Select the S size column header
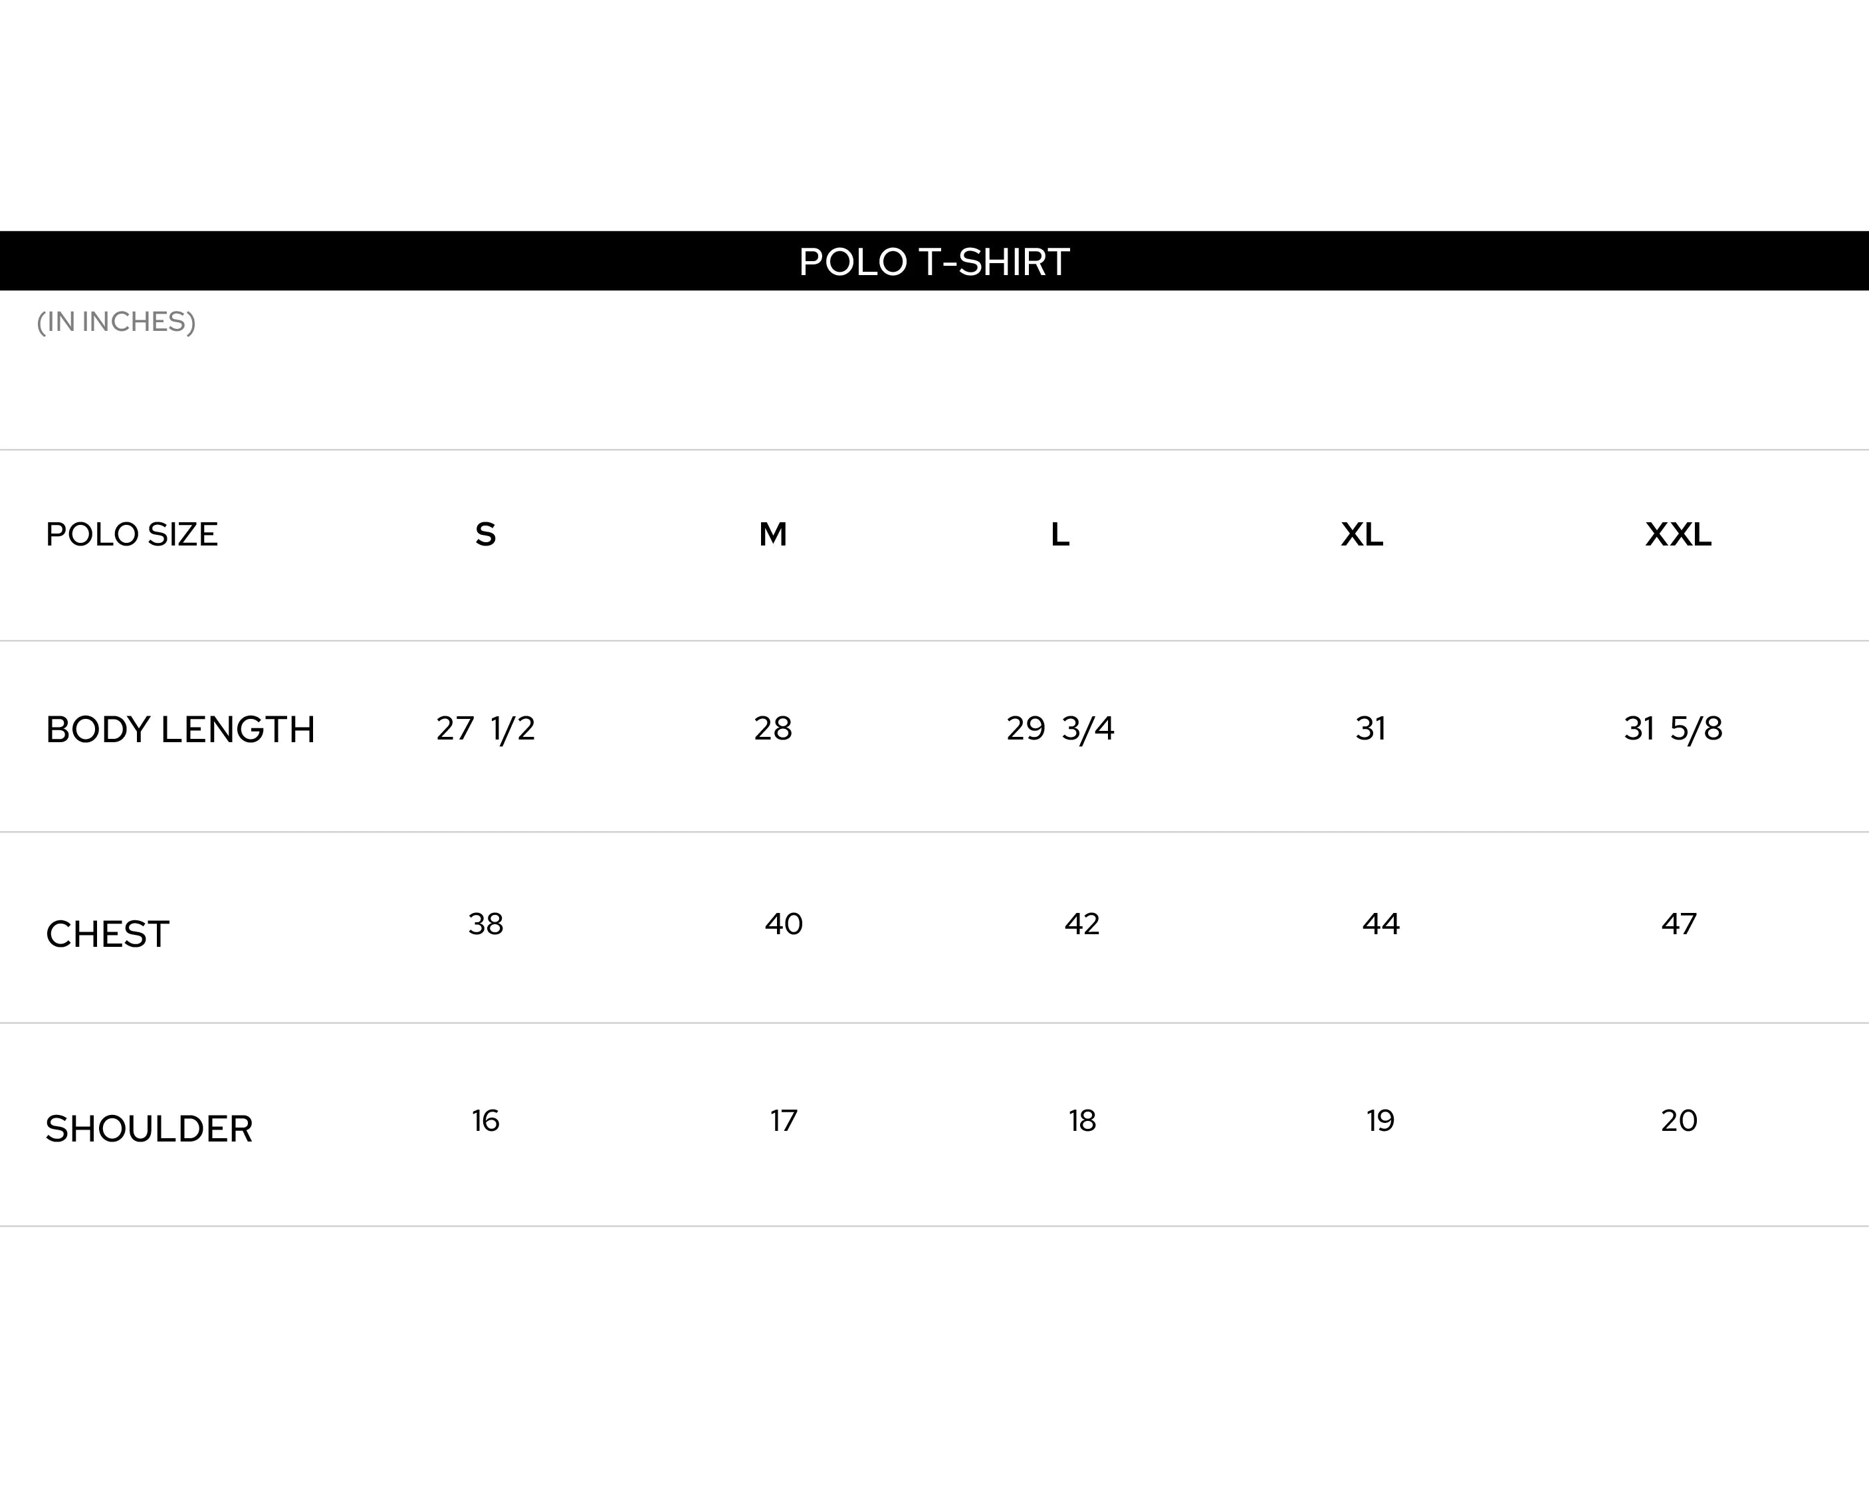The image size is (1869, 1495). tap(485, 534)
